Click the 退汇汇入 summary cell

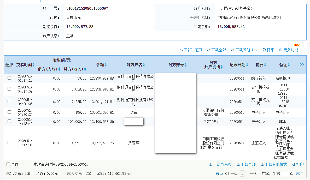click(259, 143)
